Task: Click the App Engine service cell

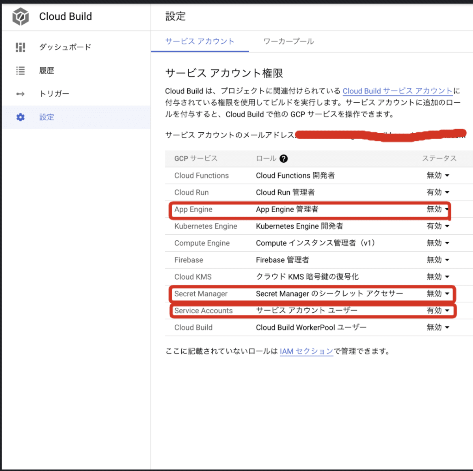Action: point(193,210)
